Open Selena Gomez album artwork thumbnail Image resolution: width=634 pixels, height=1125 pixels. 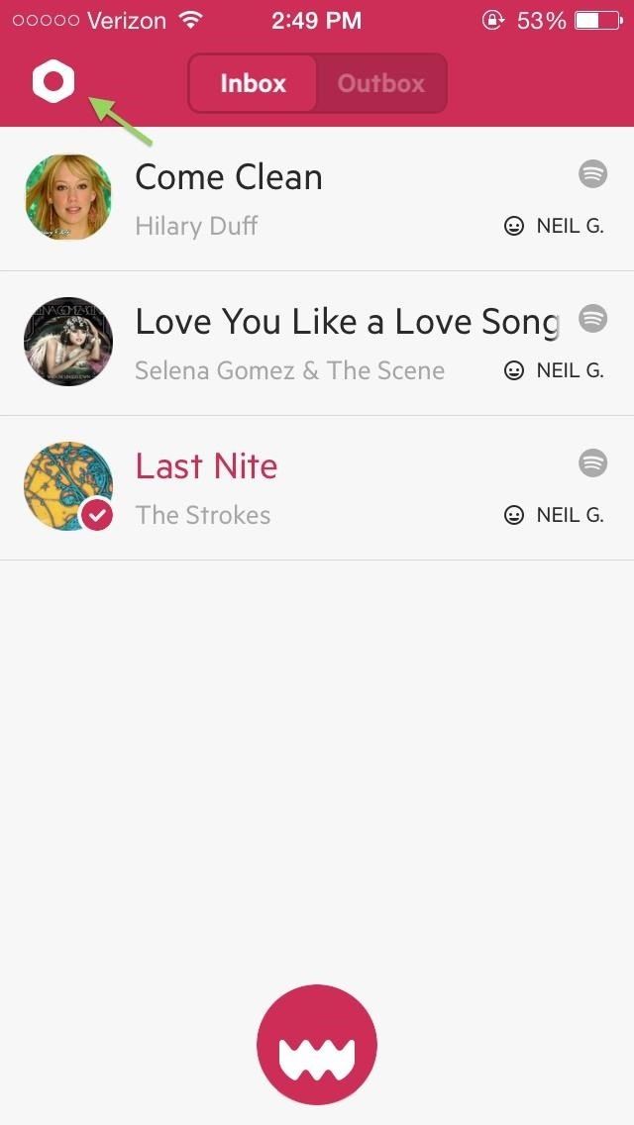click(67, 342)
